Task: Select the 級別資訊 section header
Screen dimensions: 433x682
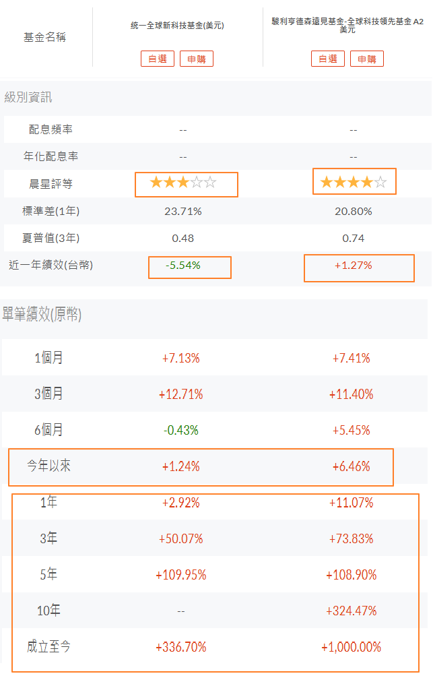Action: pos(28,97)
